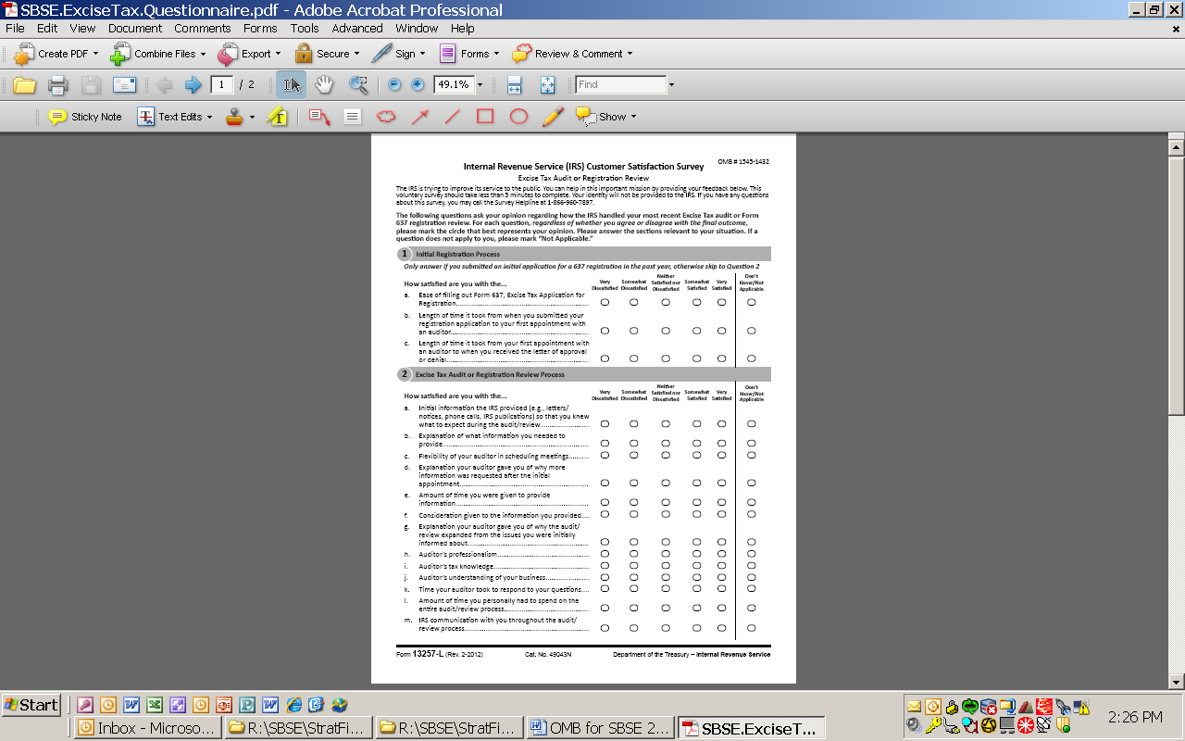The height and width of the screenshot is (741, 1185).
Task: Choose the Rectangle drawing tool
Action: tap(485, 117)
